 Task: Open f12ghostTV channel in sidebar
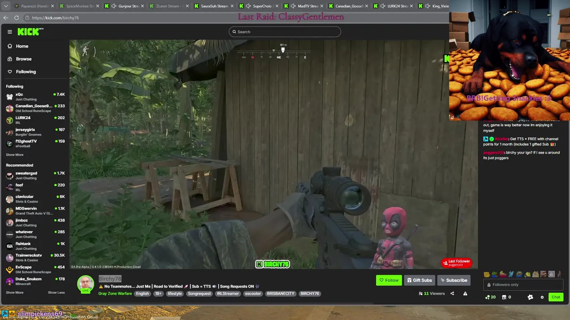tap(35, 143)
